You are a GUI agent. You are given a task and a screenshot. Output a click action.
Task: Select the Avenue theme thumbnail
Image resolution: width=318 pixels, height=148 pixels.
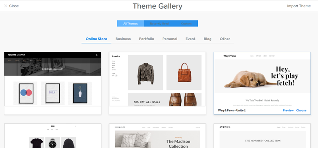pyautogui.click(x=262, y=136)
